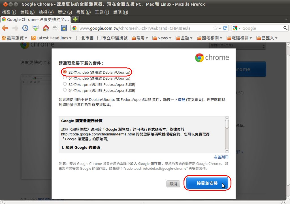Click the terms box scroll up arrow
The width and height of the screenshot is (290, 204).
click(x=227, y=118)
